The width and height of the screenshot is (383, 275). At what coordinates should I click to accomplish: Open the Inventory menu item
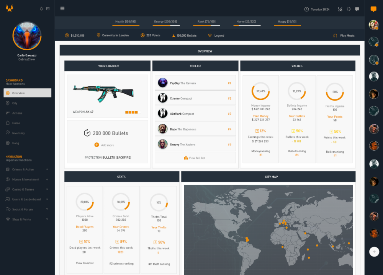(x=18, y=133)
